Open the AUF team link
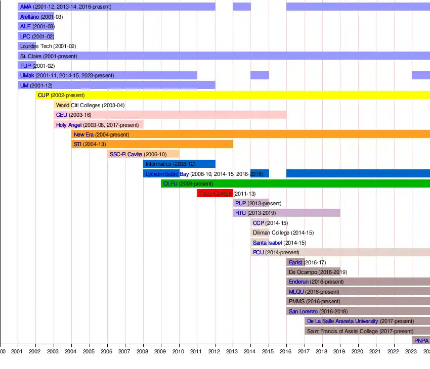Viewport: 430px width, 369px height. (x=25, y=26)
